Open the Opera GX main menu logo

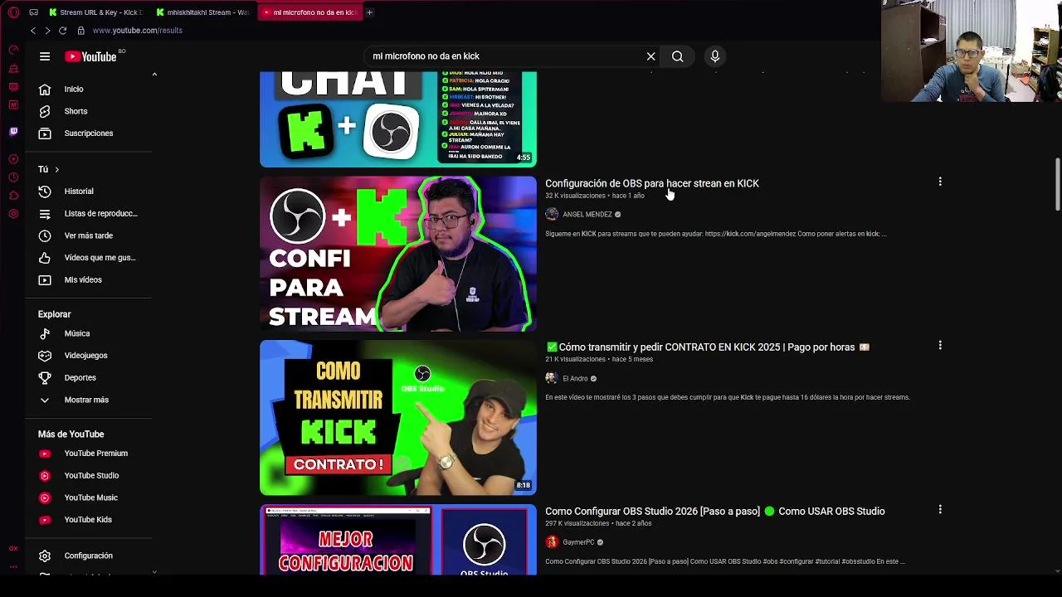[13, 12]
